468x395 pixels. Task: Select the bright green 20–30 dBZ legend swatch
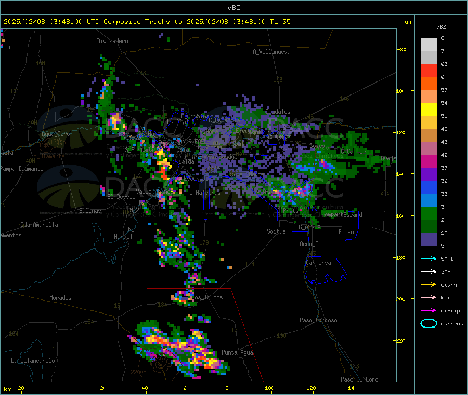pos(428,213)
